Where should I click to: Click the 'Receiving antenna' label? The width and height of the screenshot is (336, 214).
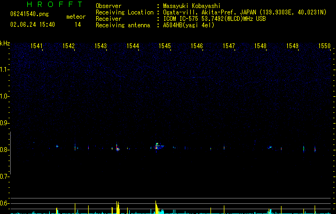tap(123, 25)
